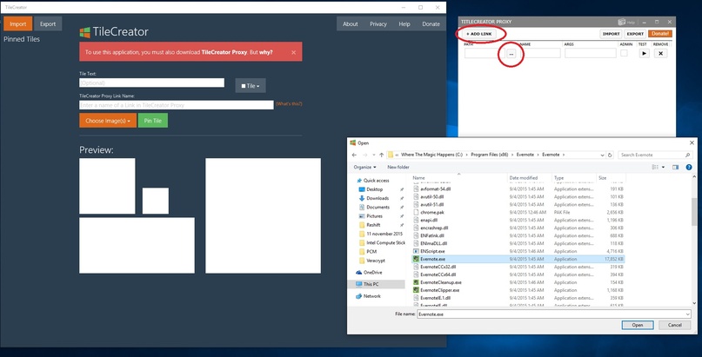
Task: Toggle the preview pane icon in Open dialog
Action: 676,167
